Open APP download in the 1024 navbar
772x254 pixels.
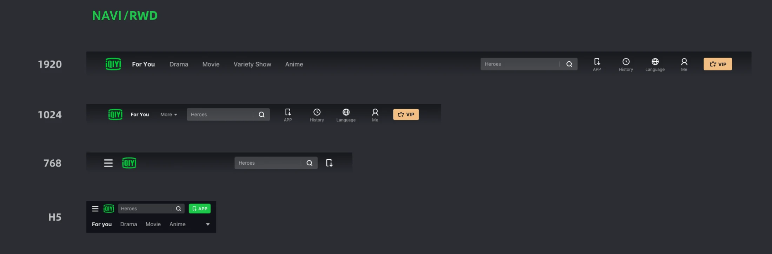(x=288, y=115)
